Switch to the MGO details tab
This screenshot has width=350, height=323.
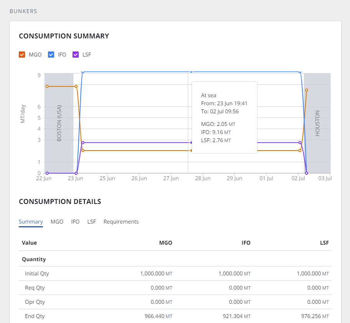tap(57, 222)
